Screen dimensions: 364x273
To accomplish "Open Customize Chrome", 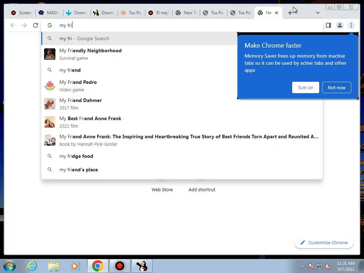I will 324,242.
